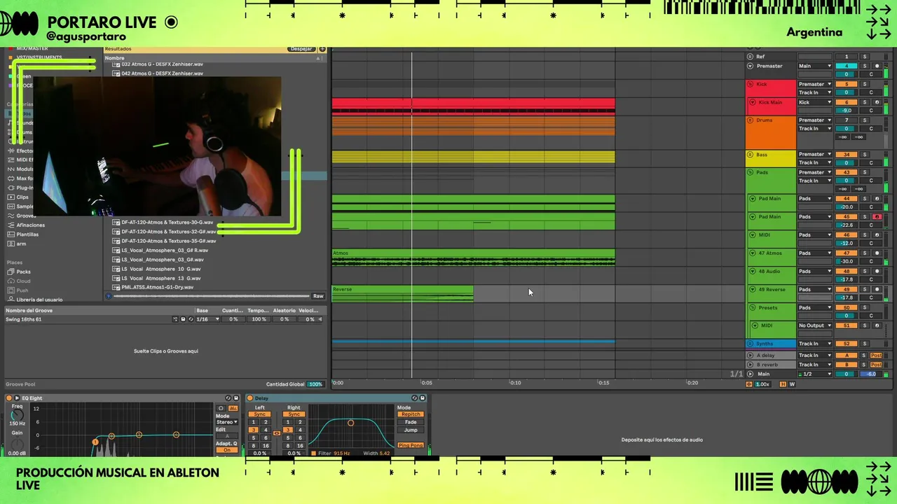Click Left channel Sync button
The height and width of the screenshot is (504, 897).
260,414
